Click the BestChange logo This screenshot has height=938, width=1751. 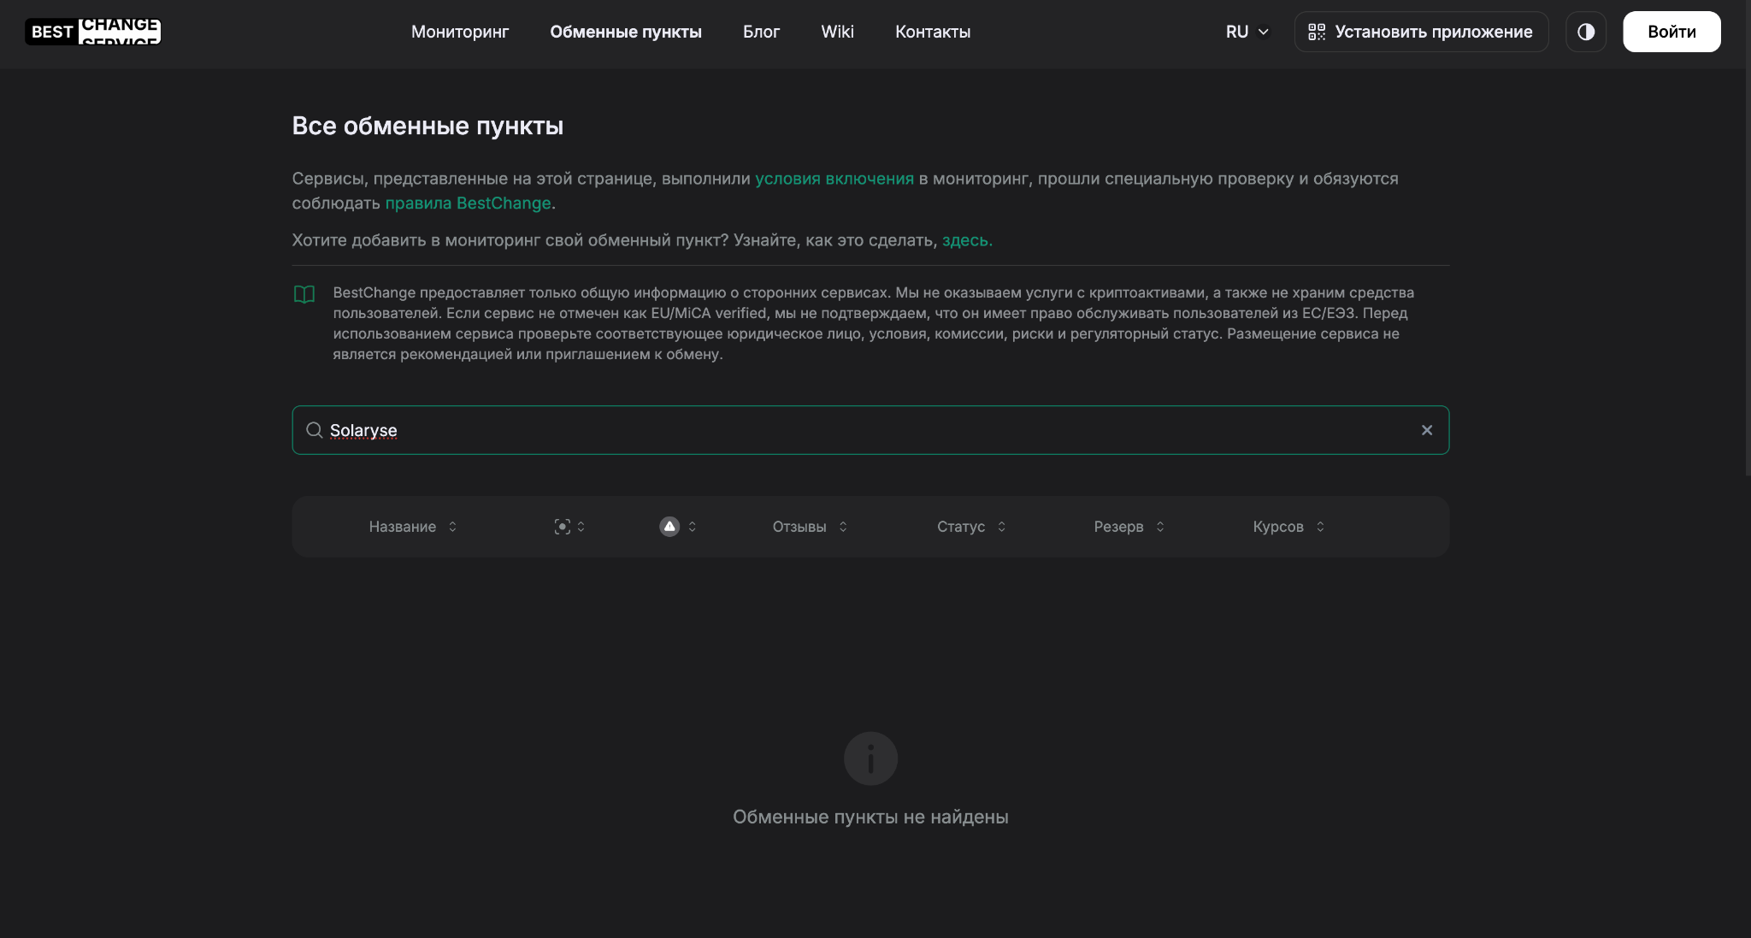tap(93, 32)
